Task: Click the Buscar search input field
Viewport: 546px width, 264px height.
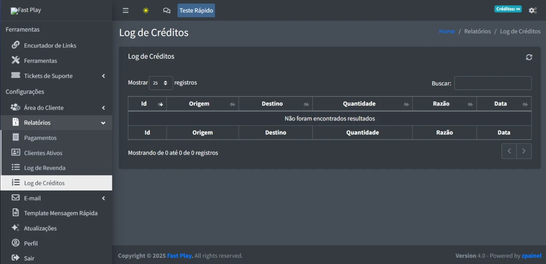Action: coord(493,83)
